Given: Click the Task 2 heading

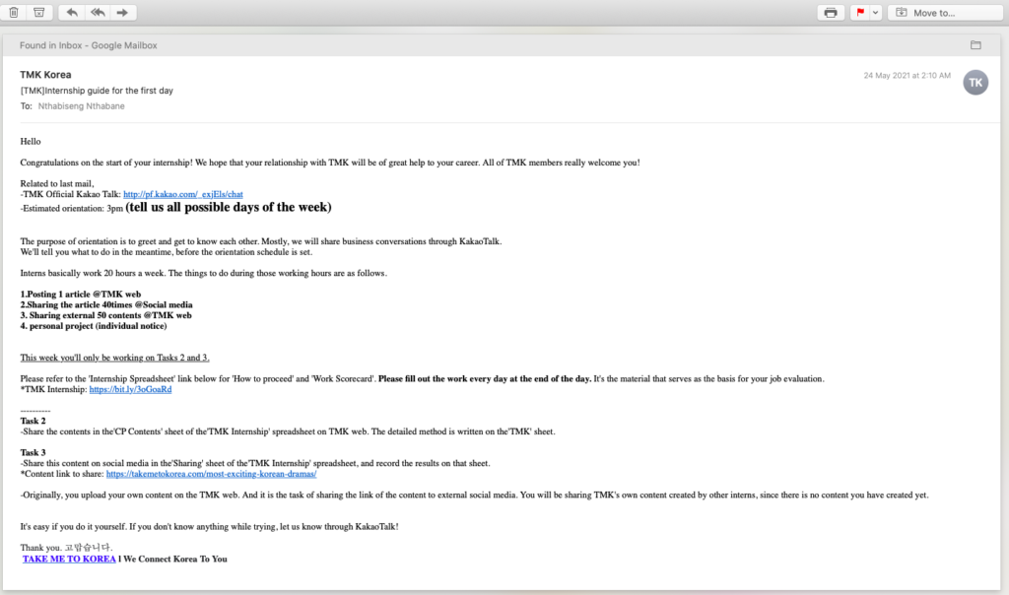Looking at the screenshot, I should [33, 421].
